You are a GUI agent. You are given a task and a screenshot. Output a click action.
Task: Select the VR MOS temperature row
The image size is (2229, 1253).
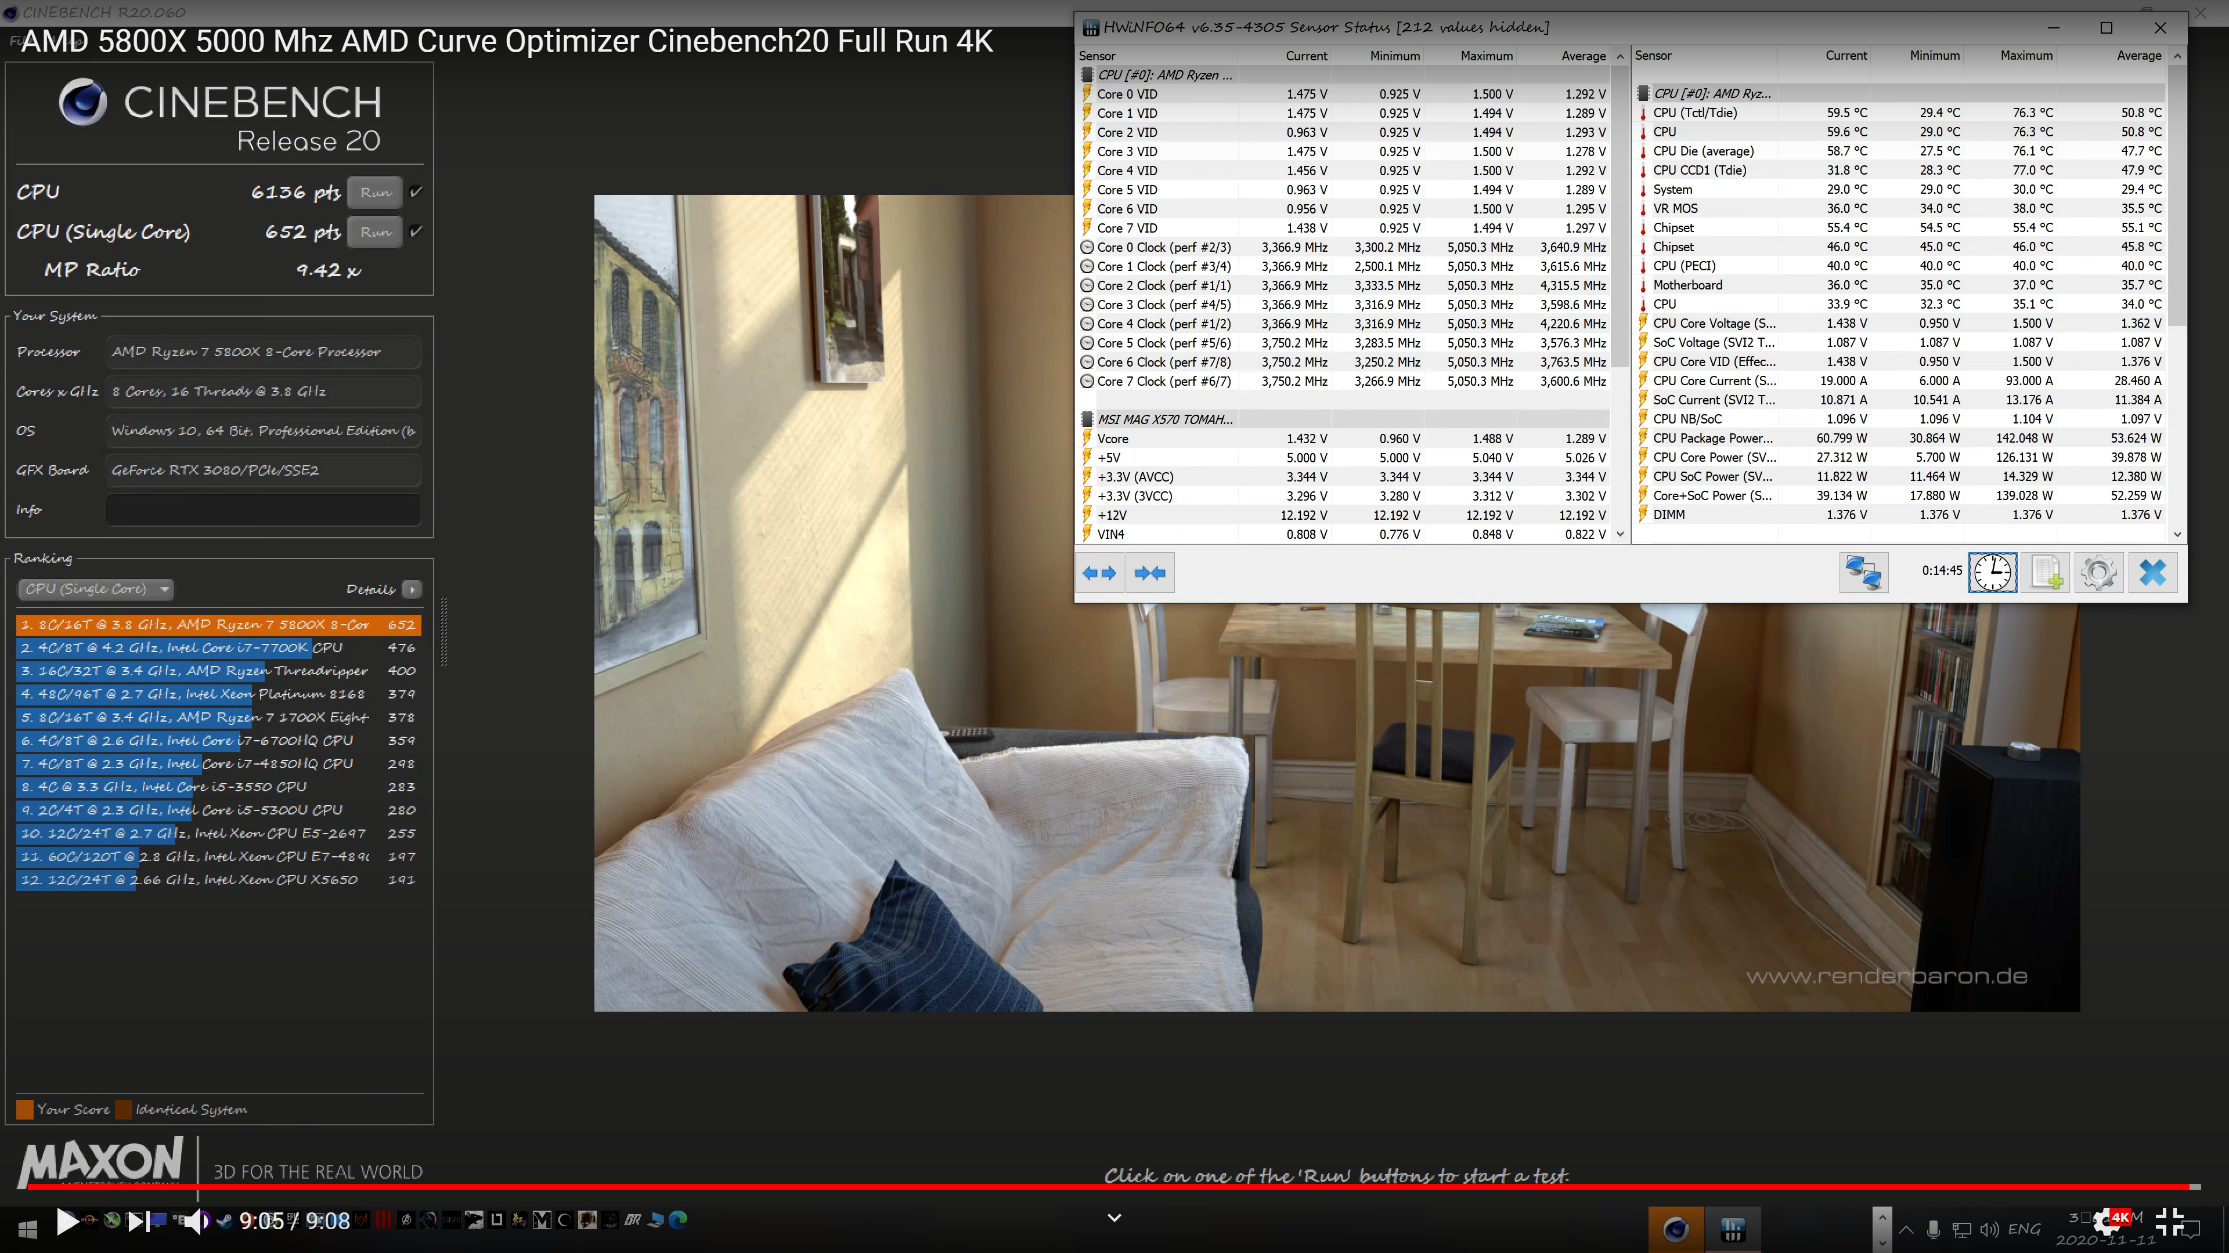pos(1900,208)
